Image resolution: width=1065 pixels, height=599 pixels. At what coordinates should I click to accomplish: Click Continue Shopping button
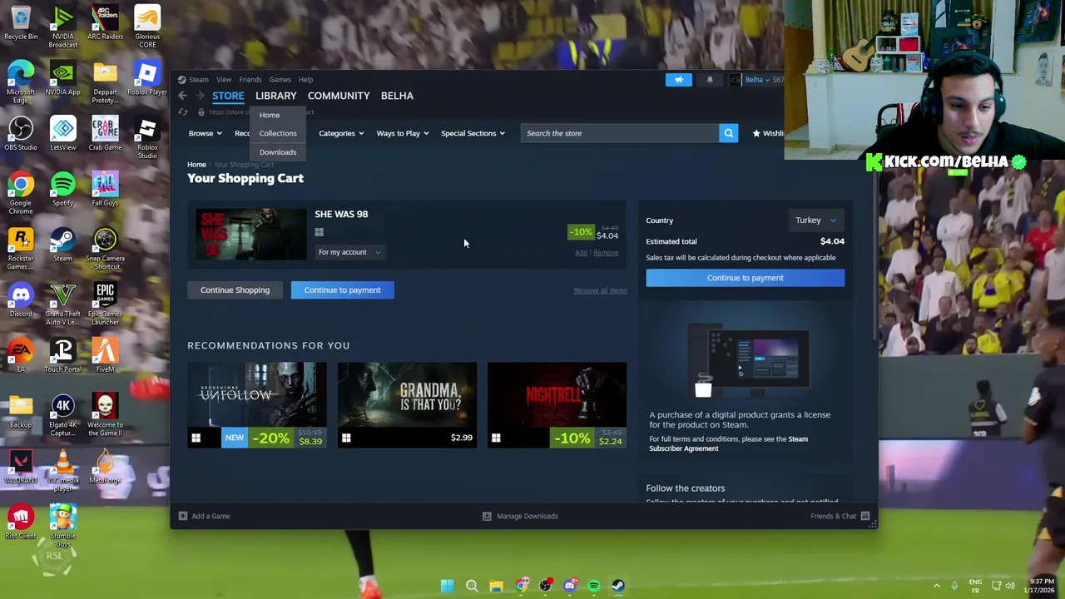(235, 290)
